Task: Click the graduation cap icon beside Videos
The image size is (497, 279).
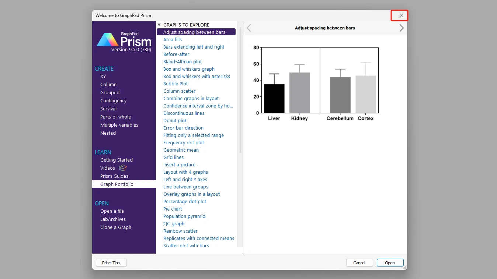Action: pyautogui.click(x=123, y=168)
